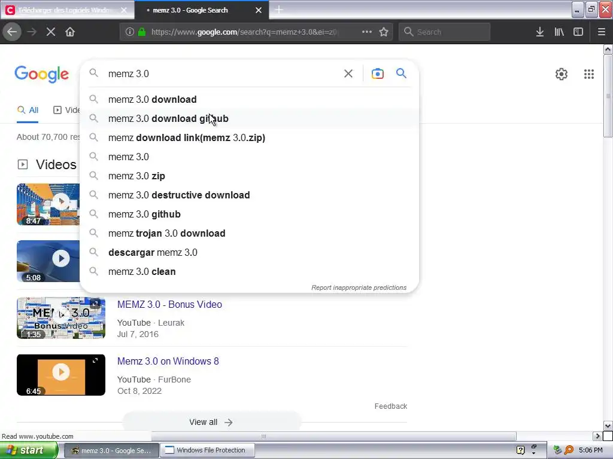Select the memz 3.0 Google Search tab
613x459 pixels.
[x=202, y=10]
